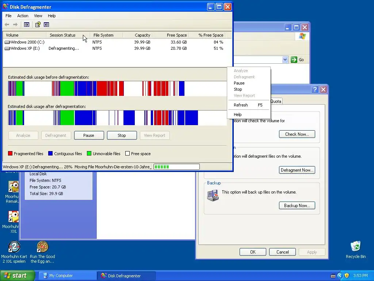Click the Backup floppy drive icon
Image resolution: width=374 pixels, height=281 pixels.
coord(213,195)
